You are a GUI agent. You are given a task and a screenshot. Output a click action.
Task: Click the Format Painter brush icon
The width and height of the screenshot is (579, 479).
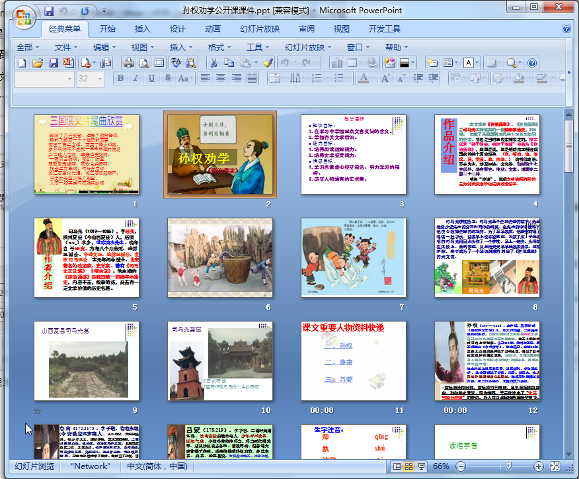pos(268,63)
